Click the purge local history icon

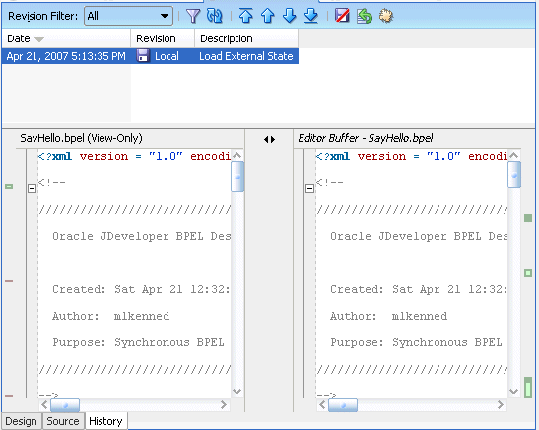click(x=342, y=16)
